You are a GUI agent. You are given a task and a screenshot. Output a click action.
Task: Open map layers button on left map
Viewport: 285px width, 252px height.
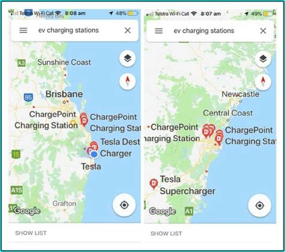pyautogui.click(x=127, y=58)
